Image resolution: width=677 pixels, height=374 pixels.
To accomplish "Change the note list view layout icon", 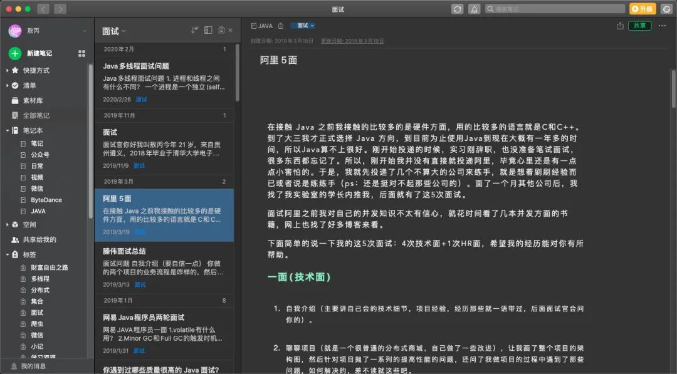I will [208, 30].
